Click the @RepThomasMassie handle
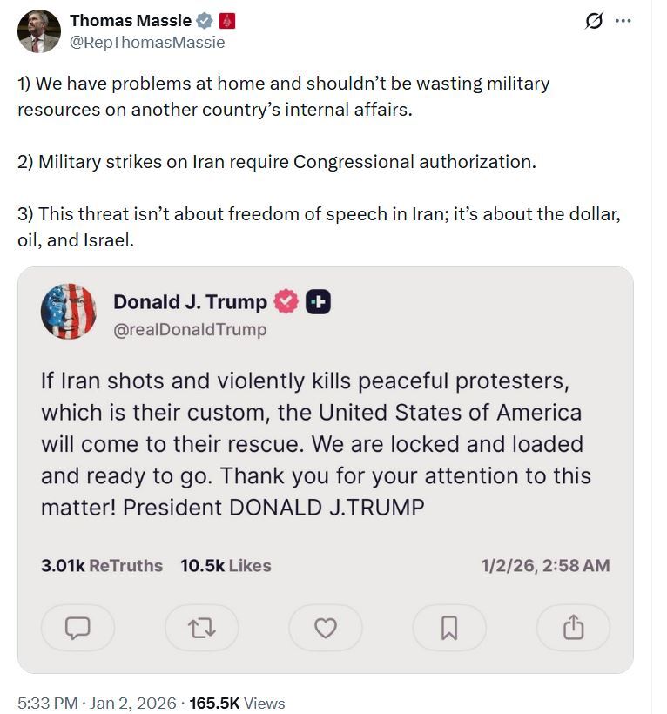 click(147, 42)
